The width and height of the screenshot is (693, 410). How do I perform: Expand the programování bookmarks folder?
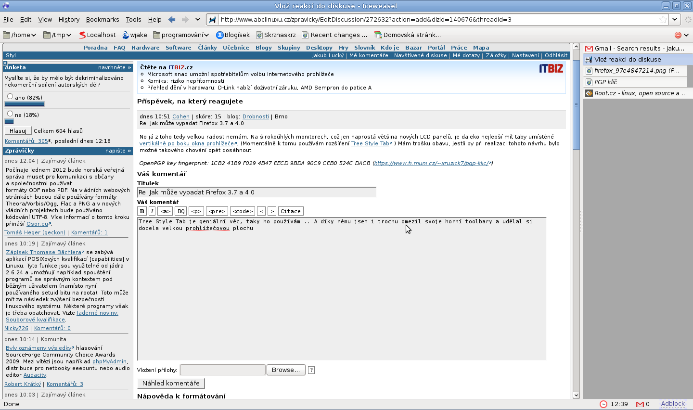[181, 35]
